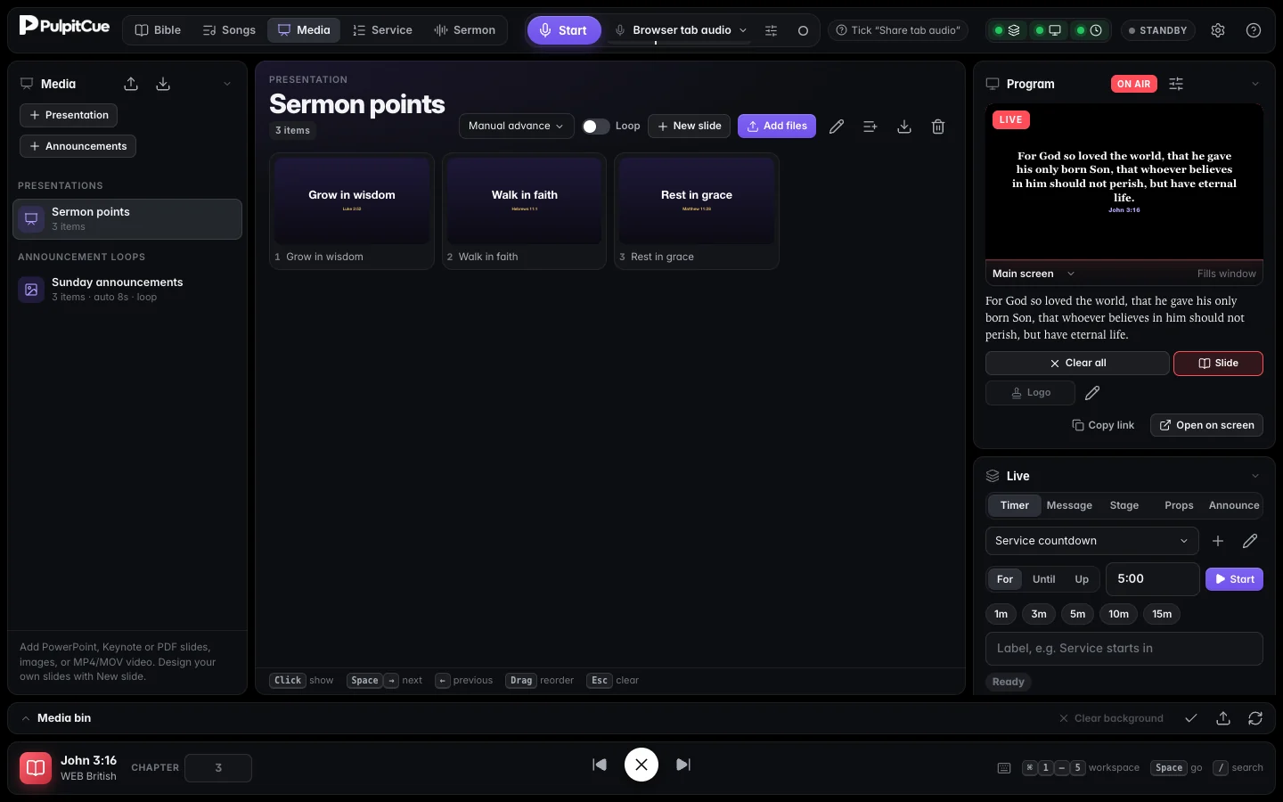
Task: Click the timer label input field
Action: [x=1124, y=649]
